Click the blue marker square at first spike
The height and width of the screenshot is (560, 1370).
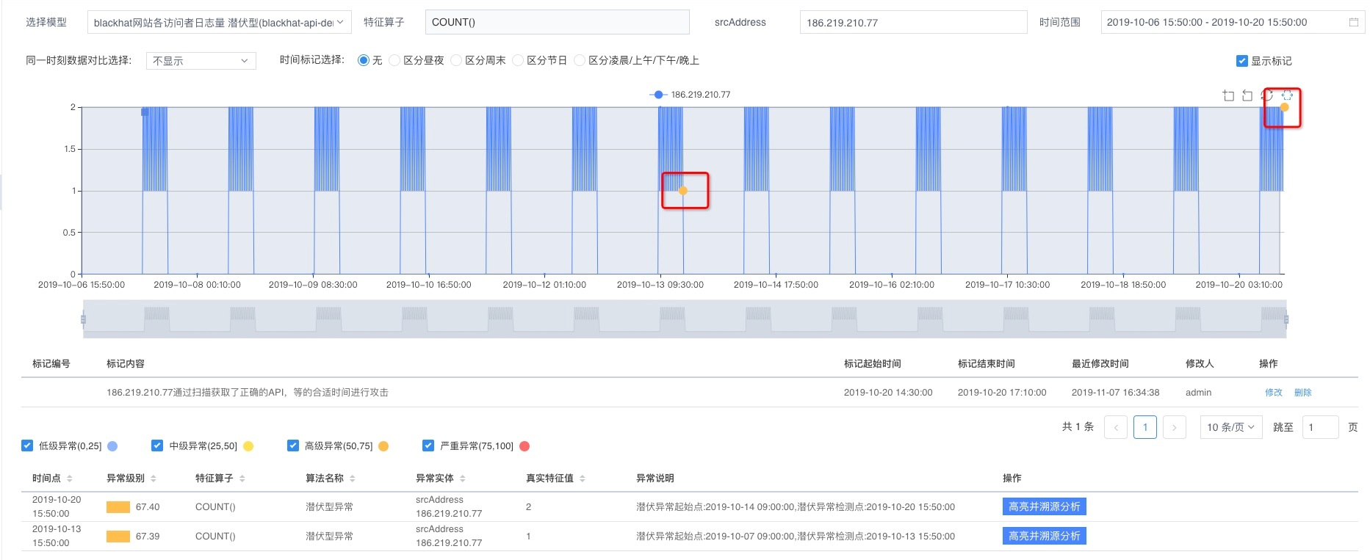(145, 112)
